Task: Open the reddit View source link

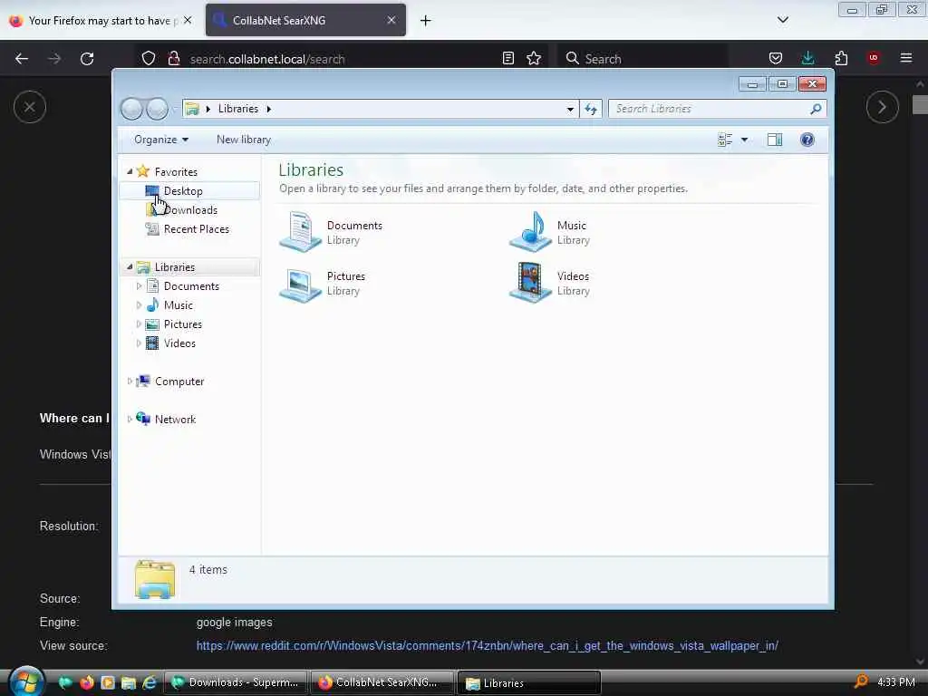Action: coord(487,645)
